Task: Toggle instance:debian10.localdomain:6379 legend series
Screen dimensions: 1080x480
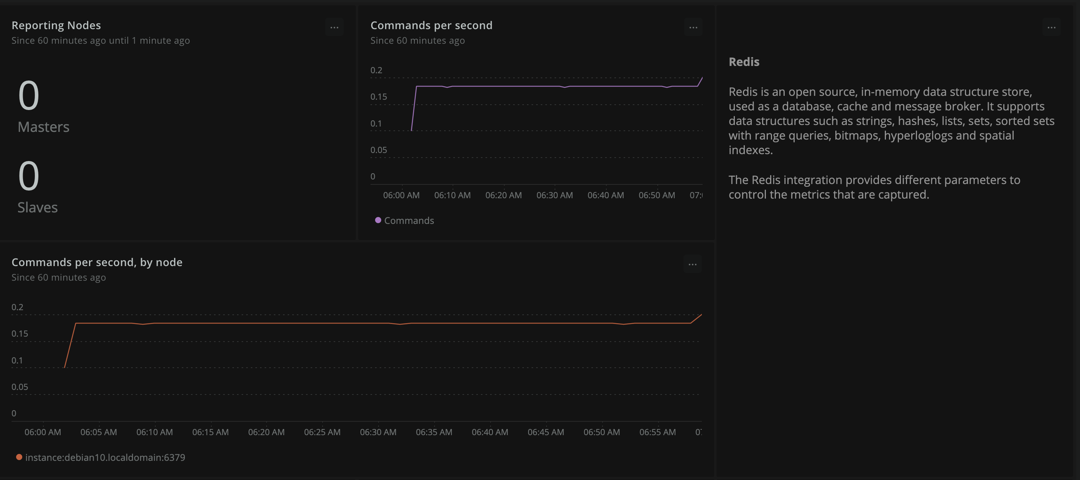Action: 105,457
